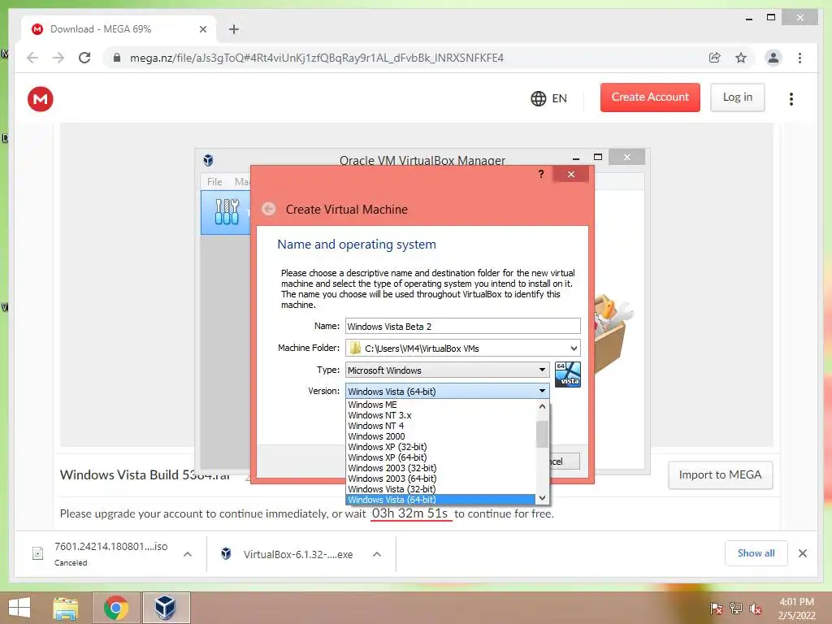Choose highlighted Windows Vista (64-bit) entry
Image resolution: width=832 pixels, height=624 pixels.
click(x=440, y=500)
